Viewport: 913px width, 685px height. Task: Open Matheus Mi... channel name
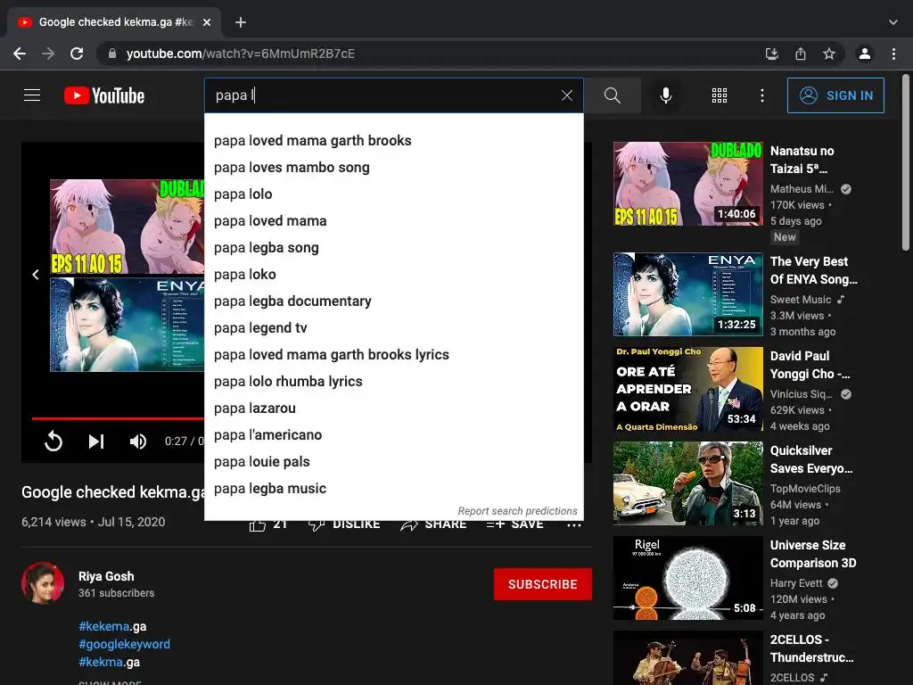(802, 189)
